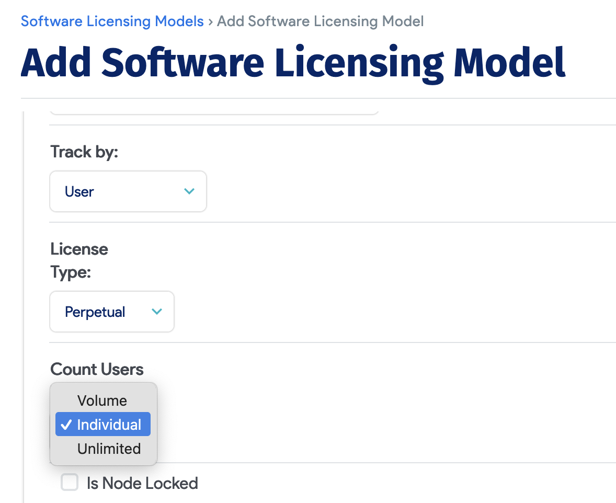Click the License Type label

coord(79,260)
